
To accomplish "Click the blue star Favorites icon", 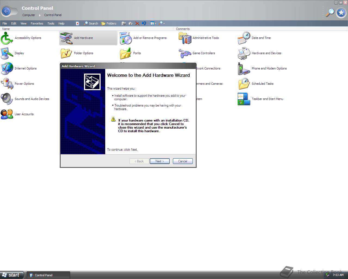I will 341,13.
